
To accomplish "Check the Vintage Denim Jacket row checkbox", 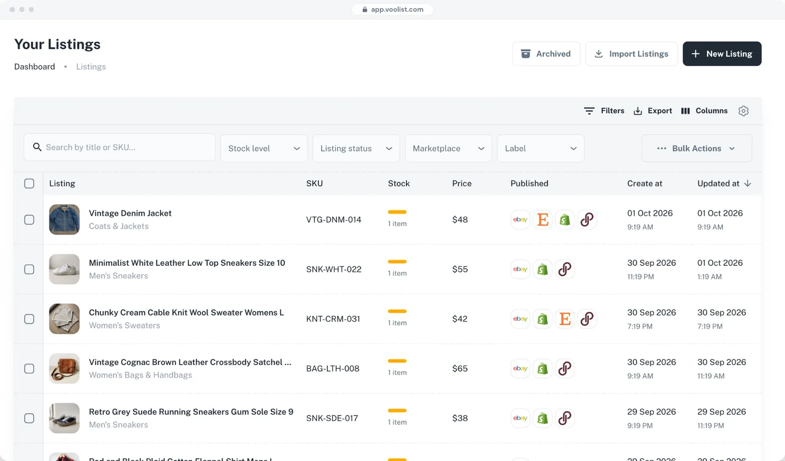I will [29, 220].
